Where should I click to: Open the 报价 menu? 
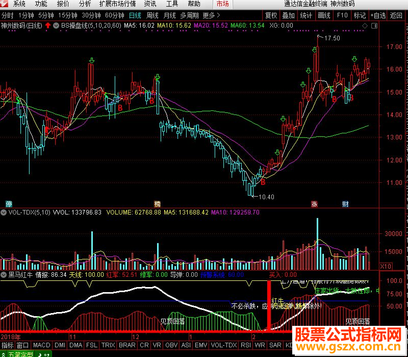point(63,4)
